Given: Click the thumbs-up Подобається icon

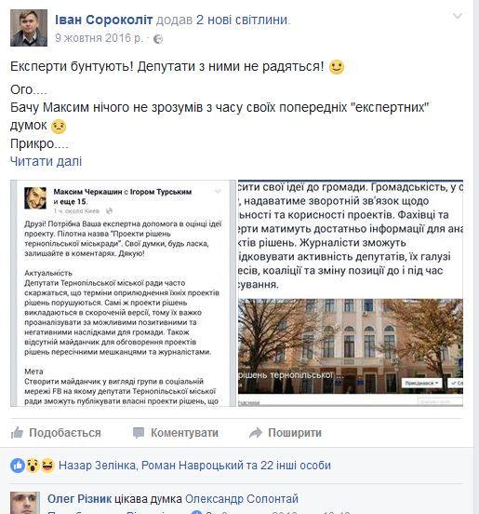Looking at the screenshot, I should point(17,433).
